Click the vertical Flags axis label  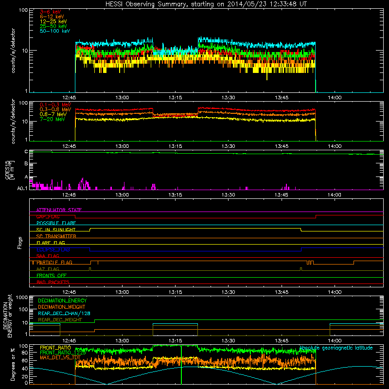coord(20,243)
